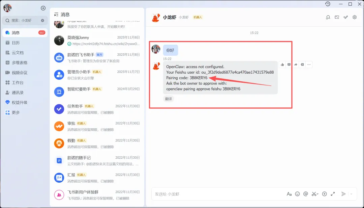This screenshot has height=208, width=364.
Task: Open dropdown arrow next to scissors
Action: pyautogui.click(x=317, y=194)
